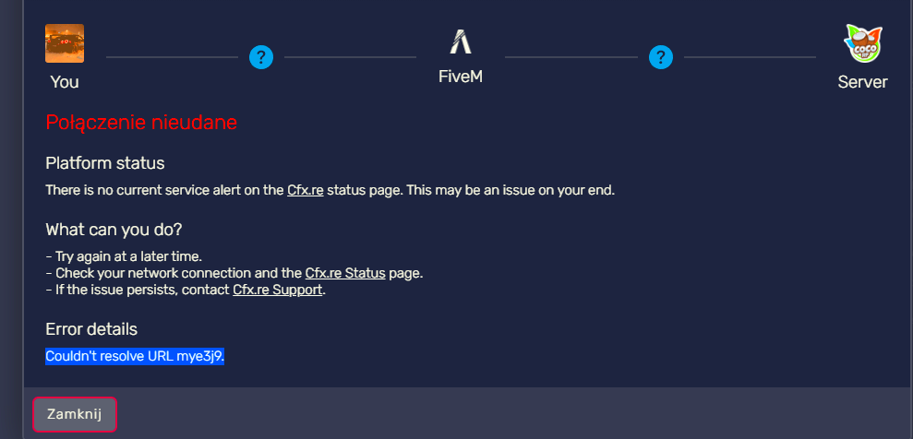Close the dialog with the Zamknij button
The image size is (913, 439).
tap(75, 415)
